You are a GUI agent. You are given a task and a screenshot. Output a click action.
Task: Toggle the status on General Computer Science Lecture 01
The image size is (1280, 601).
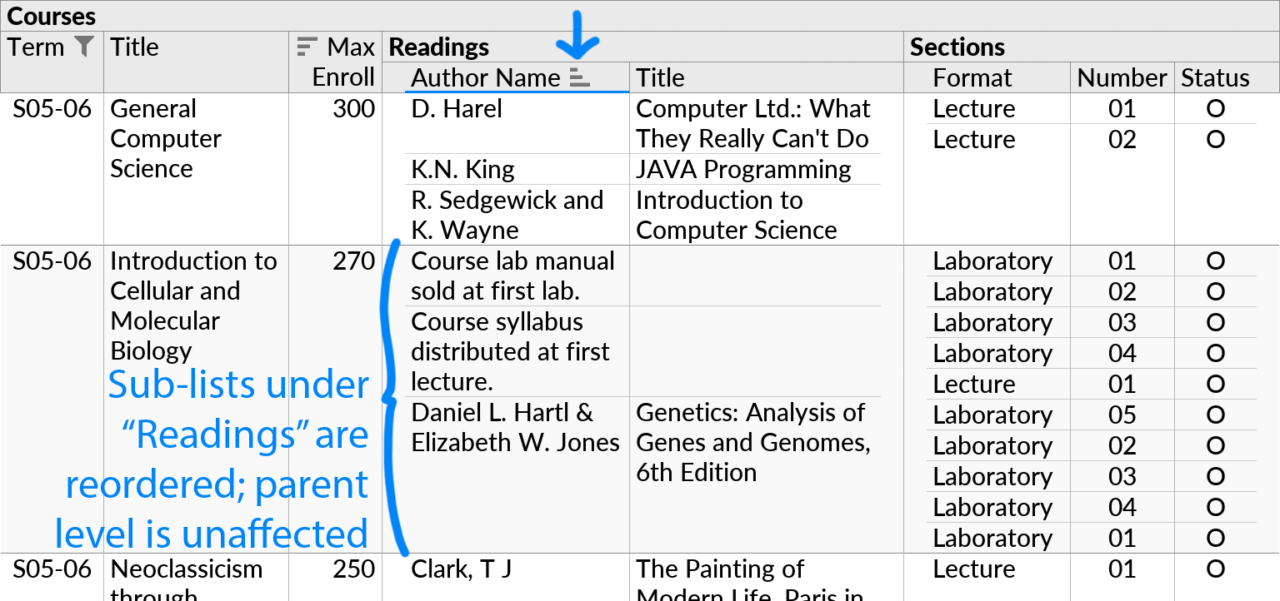coord(1216,108)
